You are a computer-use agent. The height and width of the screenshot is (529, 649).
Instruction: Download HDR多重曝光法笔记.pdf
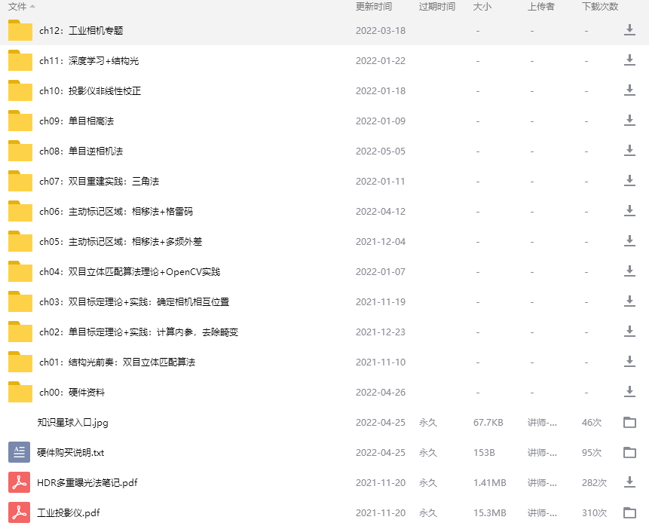coord(630,482)
